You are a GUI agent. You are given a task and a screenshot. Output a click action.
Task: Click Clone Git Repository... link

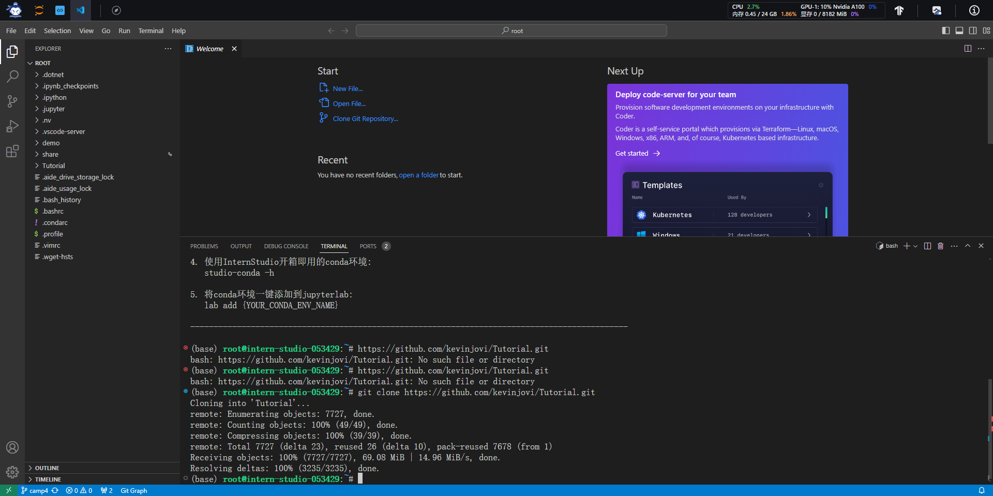pyautogui.click(x=365, y=118)
